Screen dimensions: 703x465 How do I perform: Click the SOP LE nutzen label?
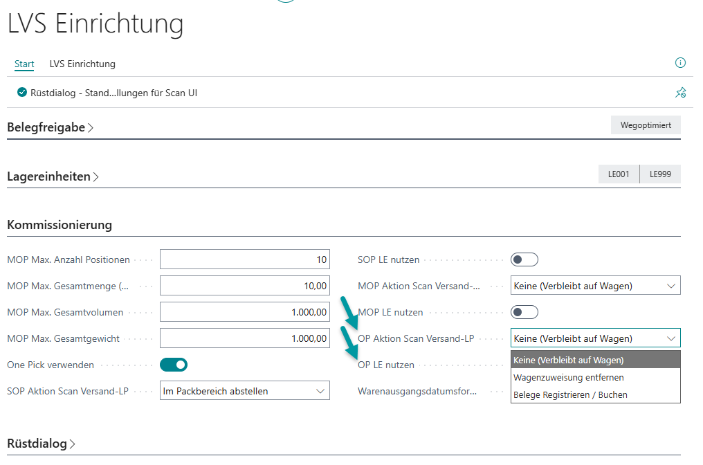point(389,260)
